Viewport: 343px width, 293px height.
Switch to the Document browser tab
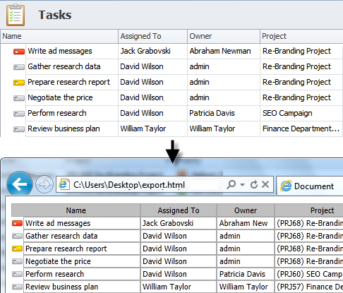310,186
